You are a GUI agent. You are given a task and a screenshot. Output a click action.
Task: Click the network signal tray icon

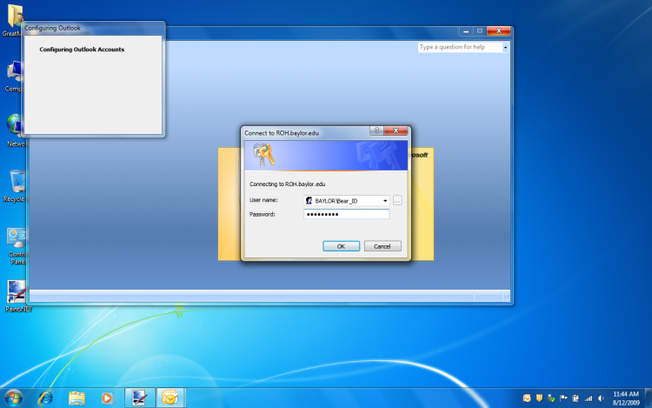(588, 398)
